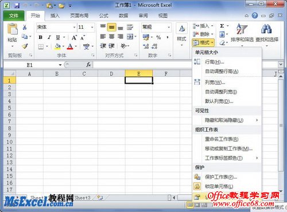Select the Format Painter brush
The width and height of the screenshot is (287, 212).
[25, 46]
